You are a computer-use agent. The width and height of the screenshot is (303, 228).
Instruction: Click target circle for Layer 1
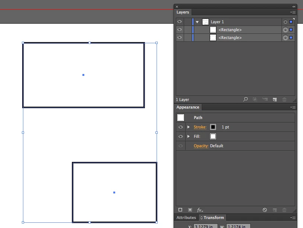[x=285, y=22]
